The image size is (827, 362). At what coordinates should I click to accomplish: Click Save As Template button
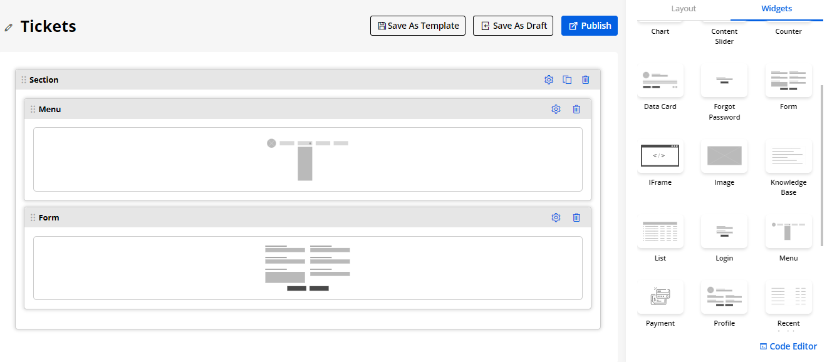click(x=418, y=26)
